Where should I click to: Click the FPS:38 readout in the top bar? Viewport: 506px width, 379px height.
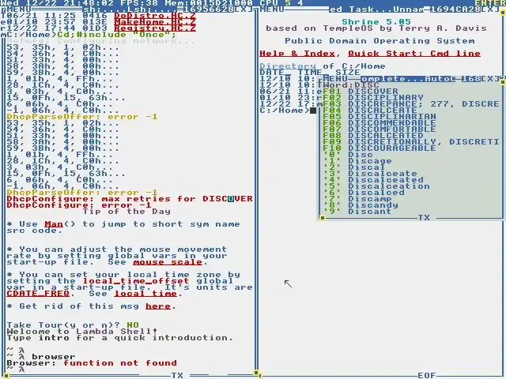tap(139, 3)
